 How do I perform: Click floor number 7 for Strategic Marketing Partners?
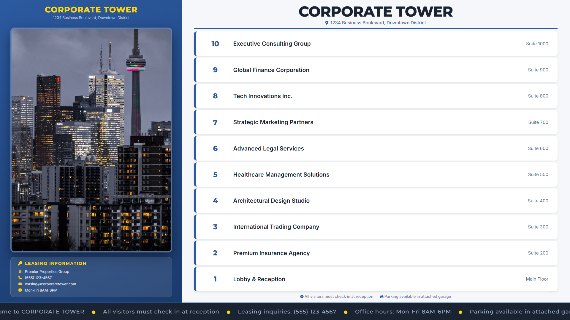215,122
